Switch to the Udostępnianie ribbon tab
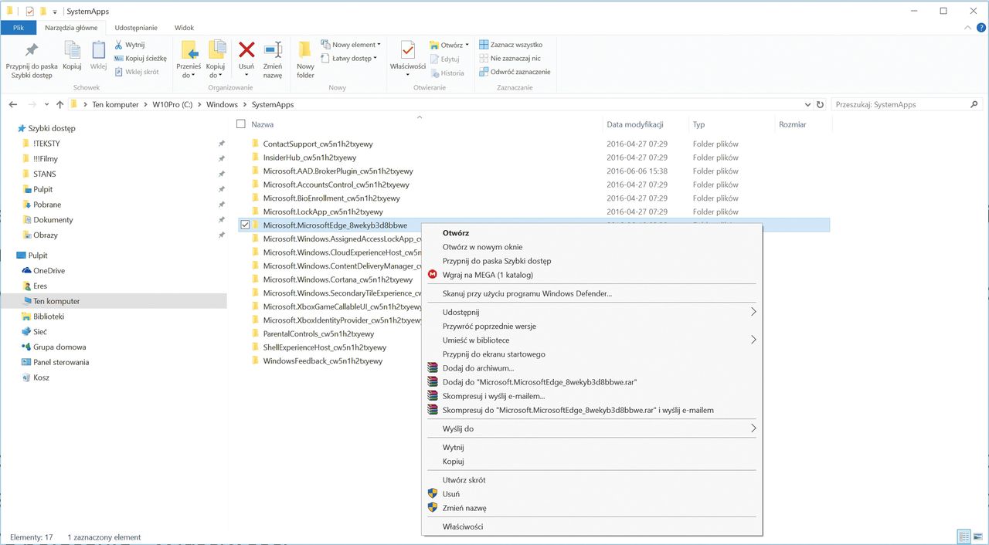This screenshot has width=989, height=545. (135, 28)
